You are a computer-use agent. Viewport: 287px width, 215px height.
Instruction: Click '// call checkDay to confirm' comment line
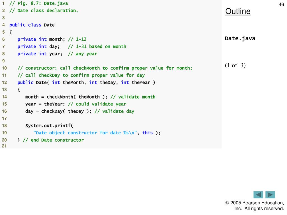[x=81, y=75]
